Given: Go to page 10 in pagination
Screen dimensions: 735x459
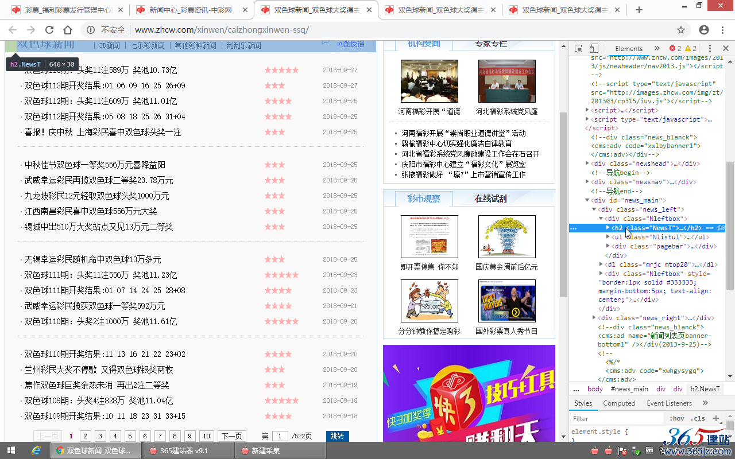Looking at the screenshot, I should click(207, 436).
